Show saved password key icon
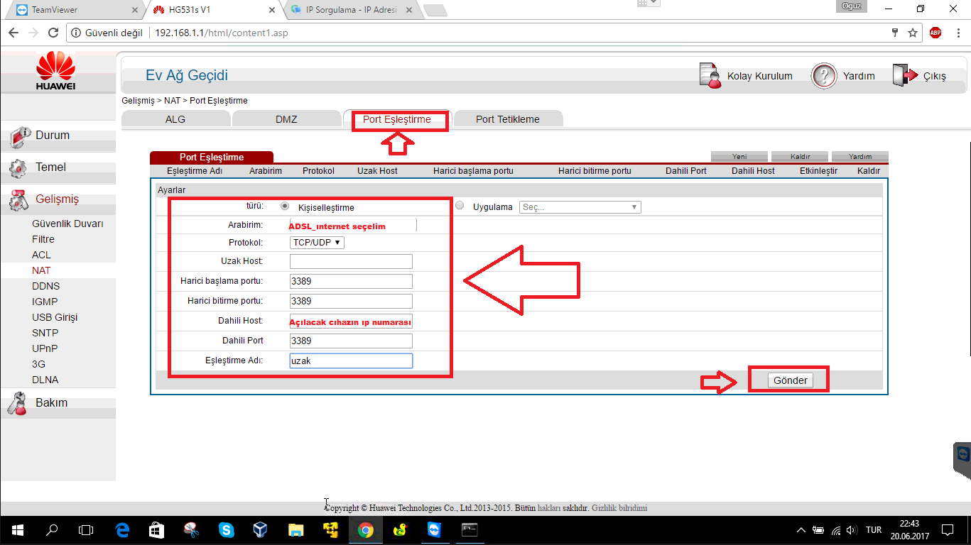The height and width of the screenshot is (545, 971). 895,33
